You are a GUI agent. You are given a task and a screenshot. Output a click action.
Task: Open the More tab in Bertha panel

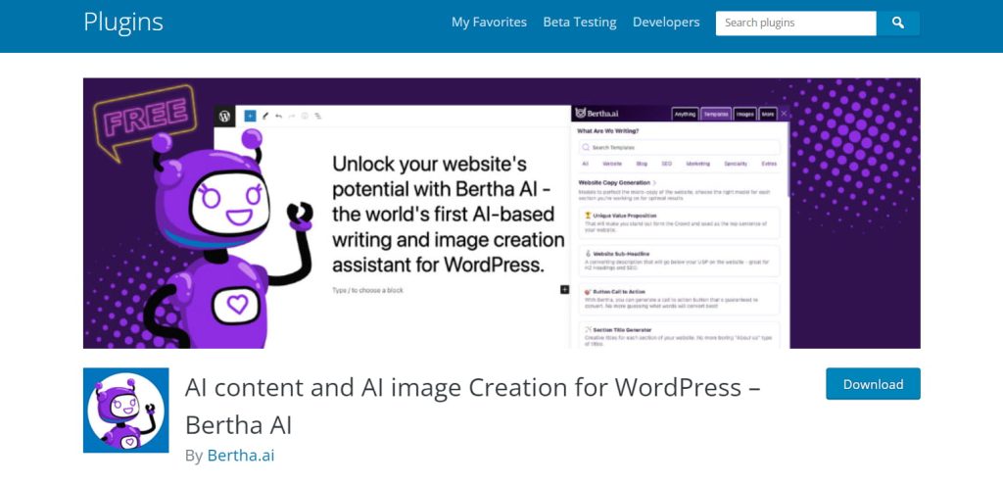point(768,114)
